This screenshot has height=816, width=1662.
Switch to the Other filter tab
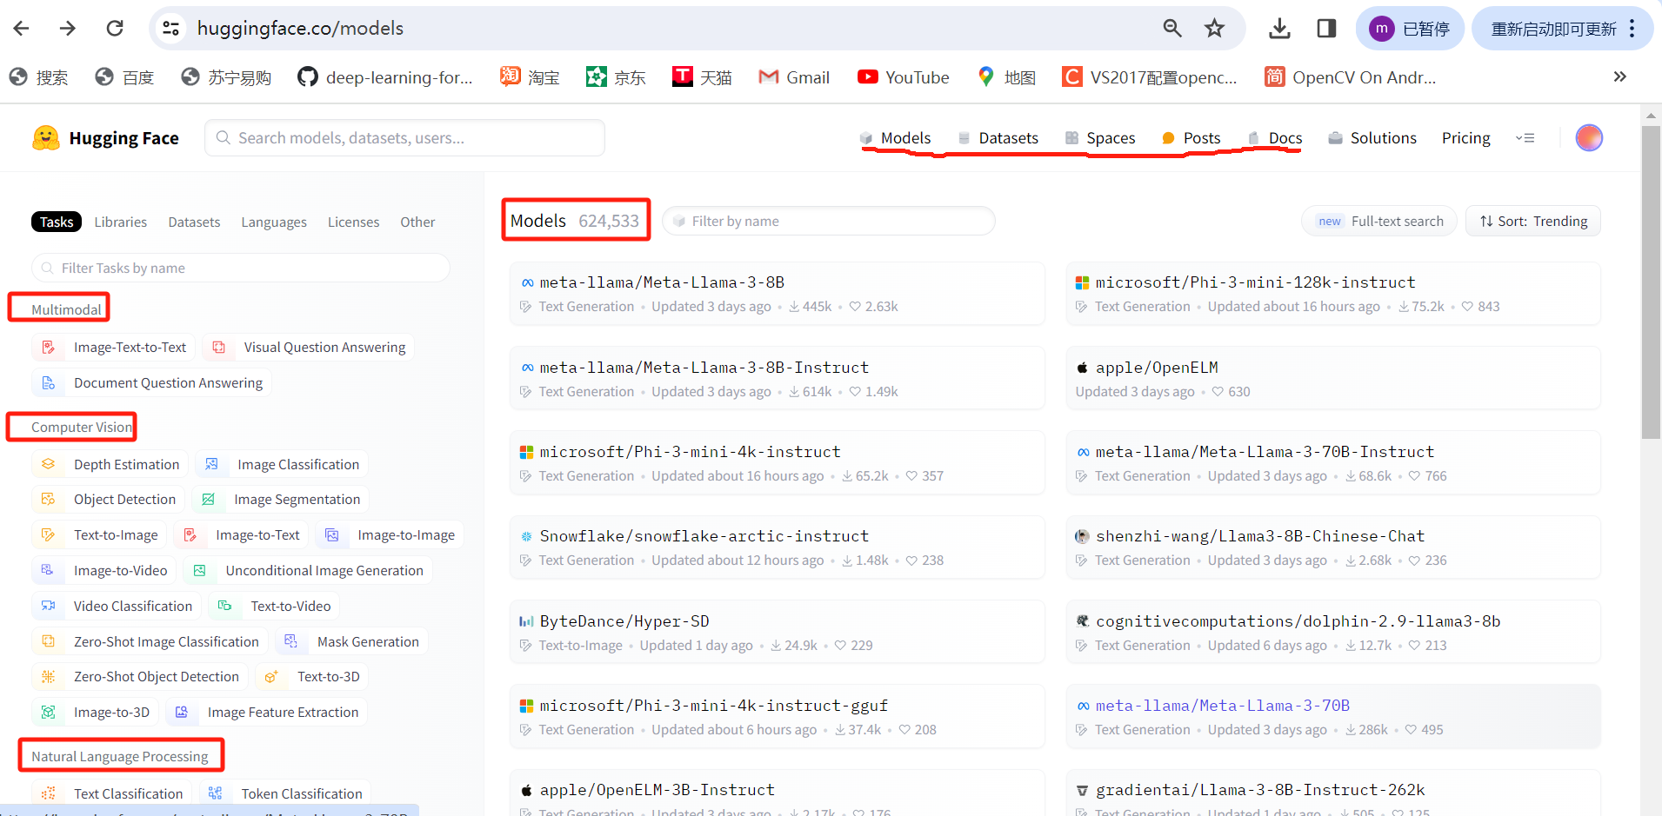[417, 222]
